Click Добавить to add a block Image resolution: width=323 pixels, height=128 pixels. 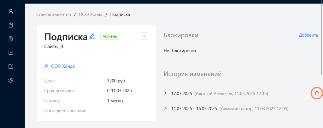click(x=308, y=35)
